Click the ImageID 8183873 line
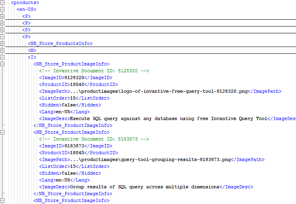The image size is (296, 204). pyautogui.click(x=76, y=146)
